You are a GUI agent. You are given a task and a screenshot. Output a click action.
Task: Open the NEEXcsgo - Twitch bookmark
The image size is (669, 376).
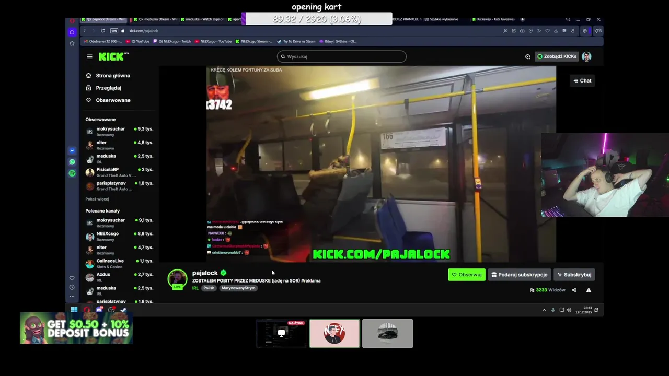tap(172, 41)
